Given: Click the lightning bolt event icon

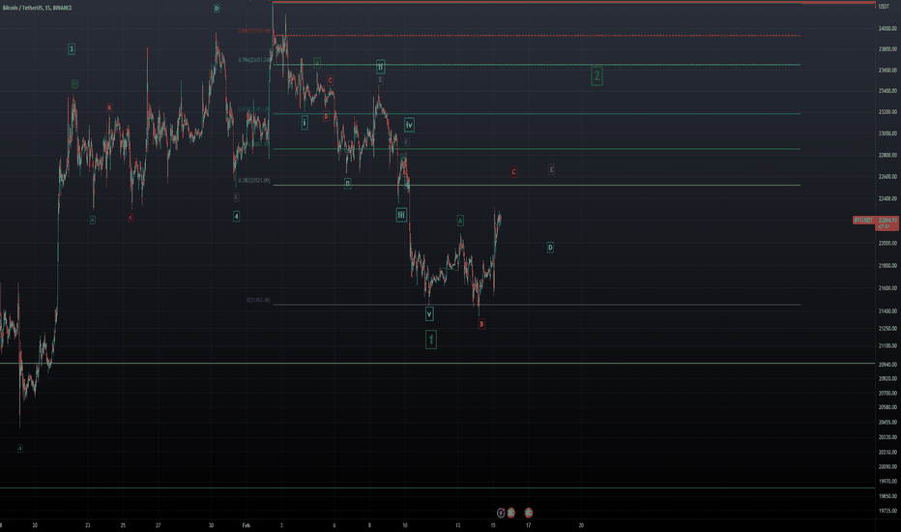Looking at the screenshot, I should pos(501,513).
